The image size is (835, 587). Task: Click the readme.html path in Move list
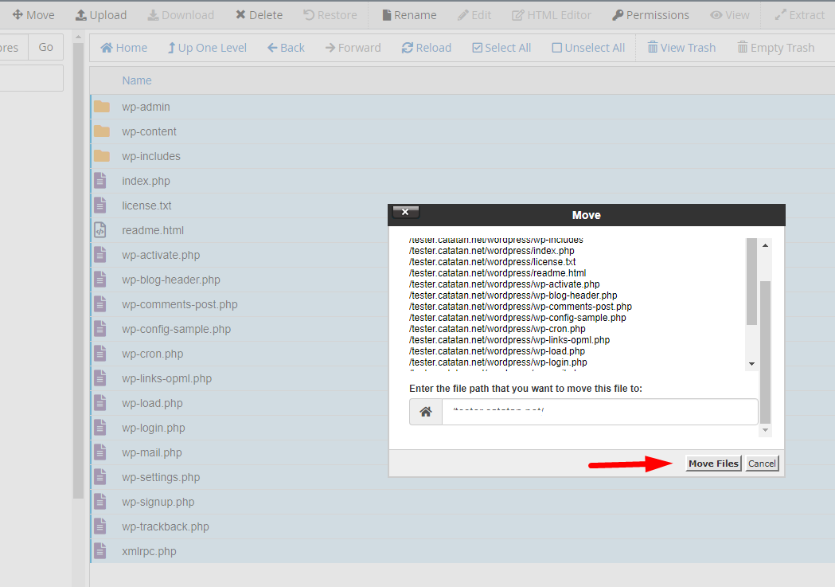(x=497, y=272)
